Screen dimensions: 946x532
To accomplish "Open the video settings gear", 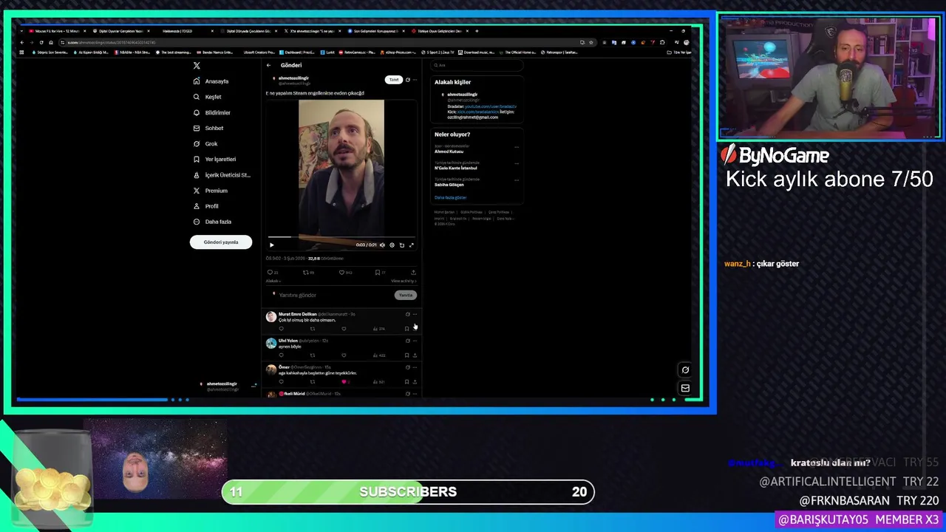I will pyautogui.click(x=392, y=245).
